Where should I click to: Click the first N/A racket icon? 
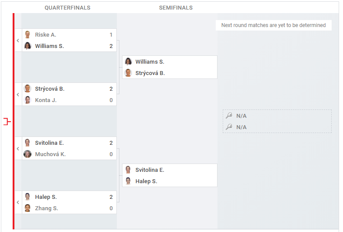(229, 115)
